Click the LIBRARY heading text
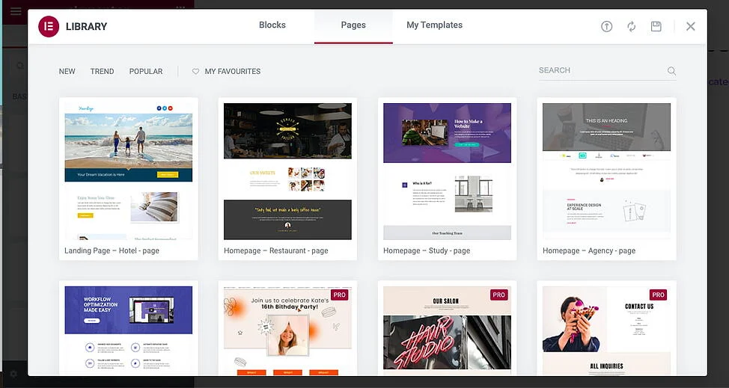The width and height of the screenshot is (729, 388). click(87, 27)
